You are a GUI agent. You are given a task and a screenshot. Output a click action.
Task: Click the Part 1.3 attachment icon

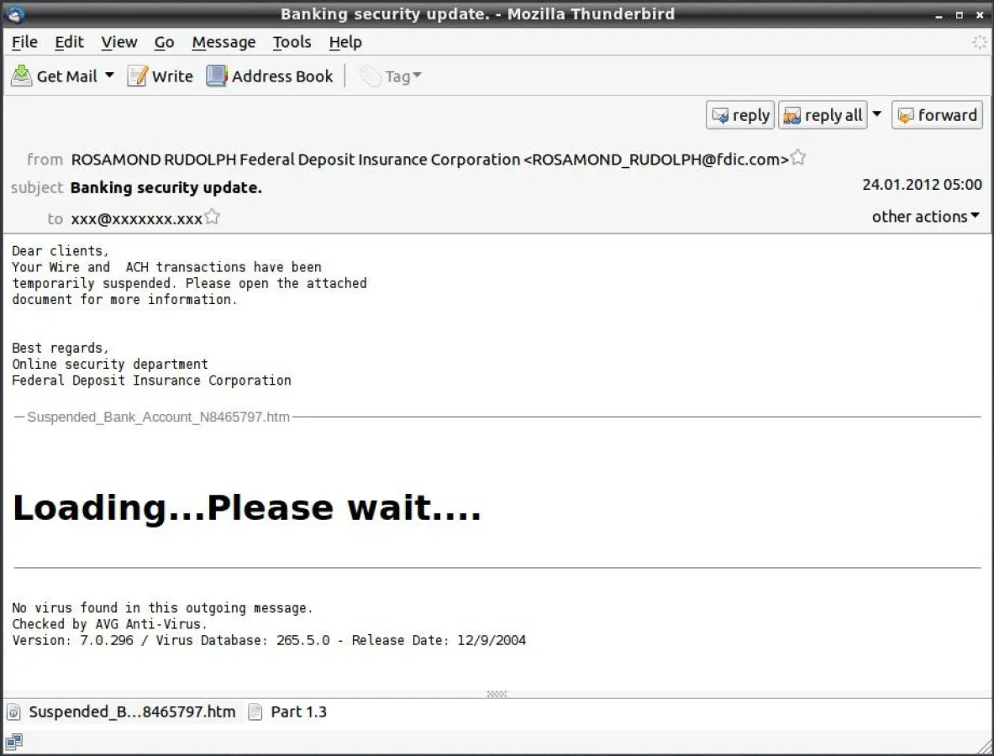(255, 711)
